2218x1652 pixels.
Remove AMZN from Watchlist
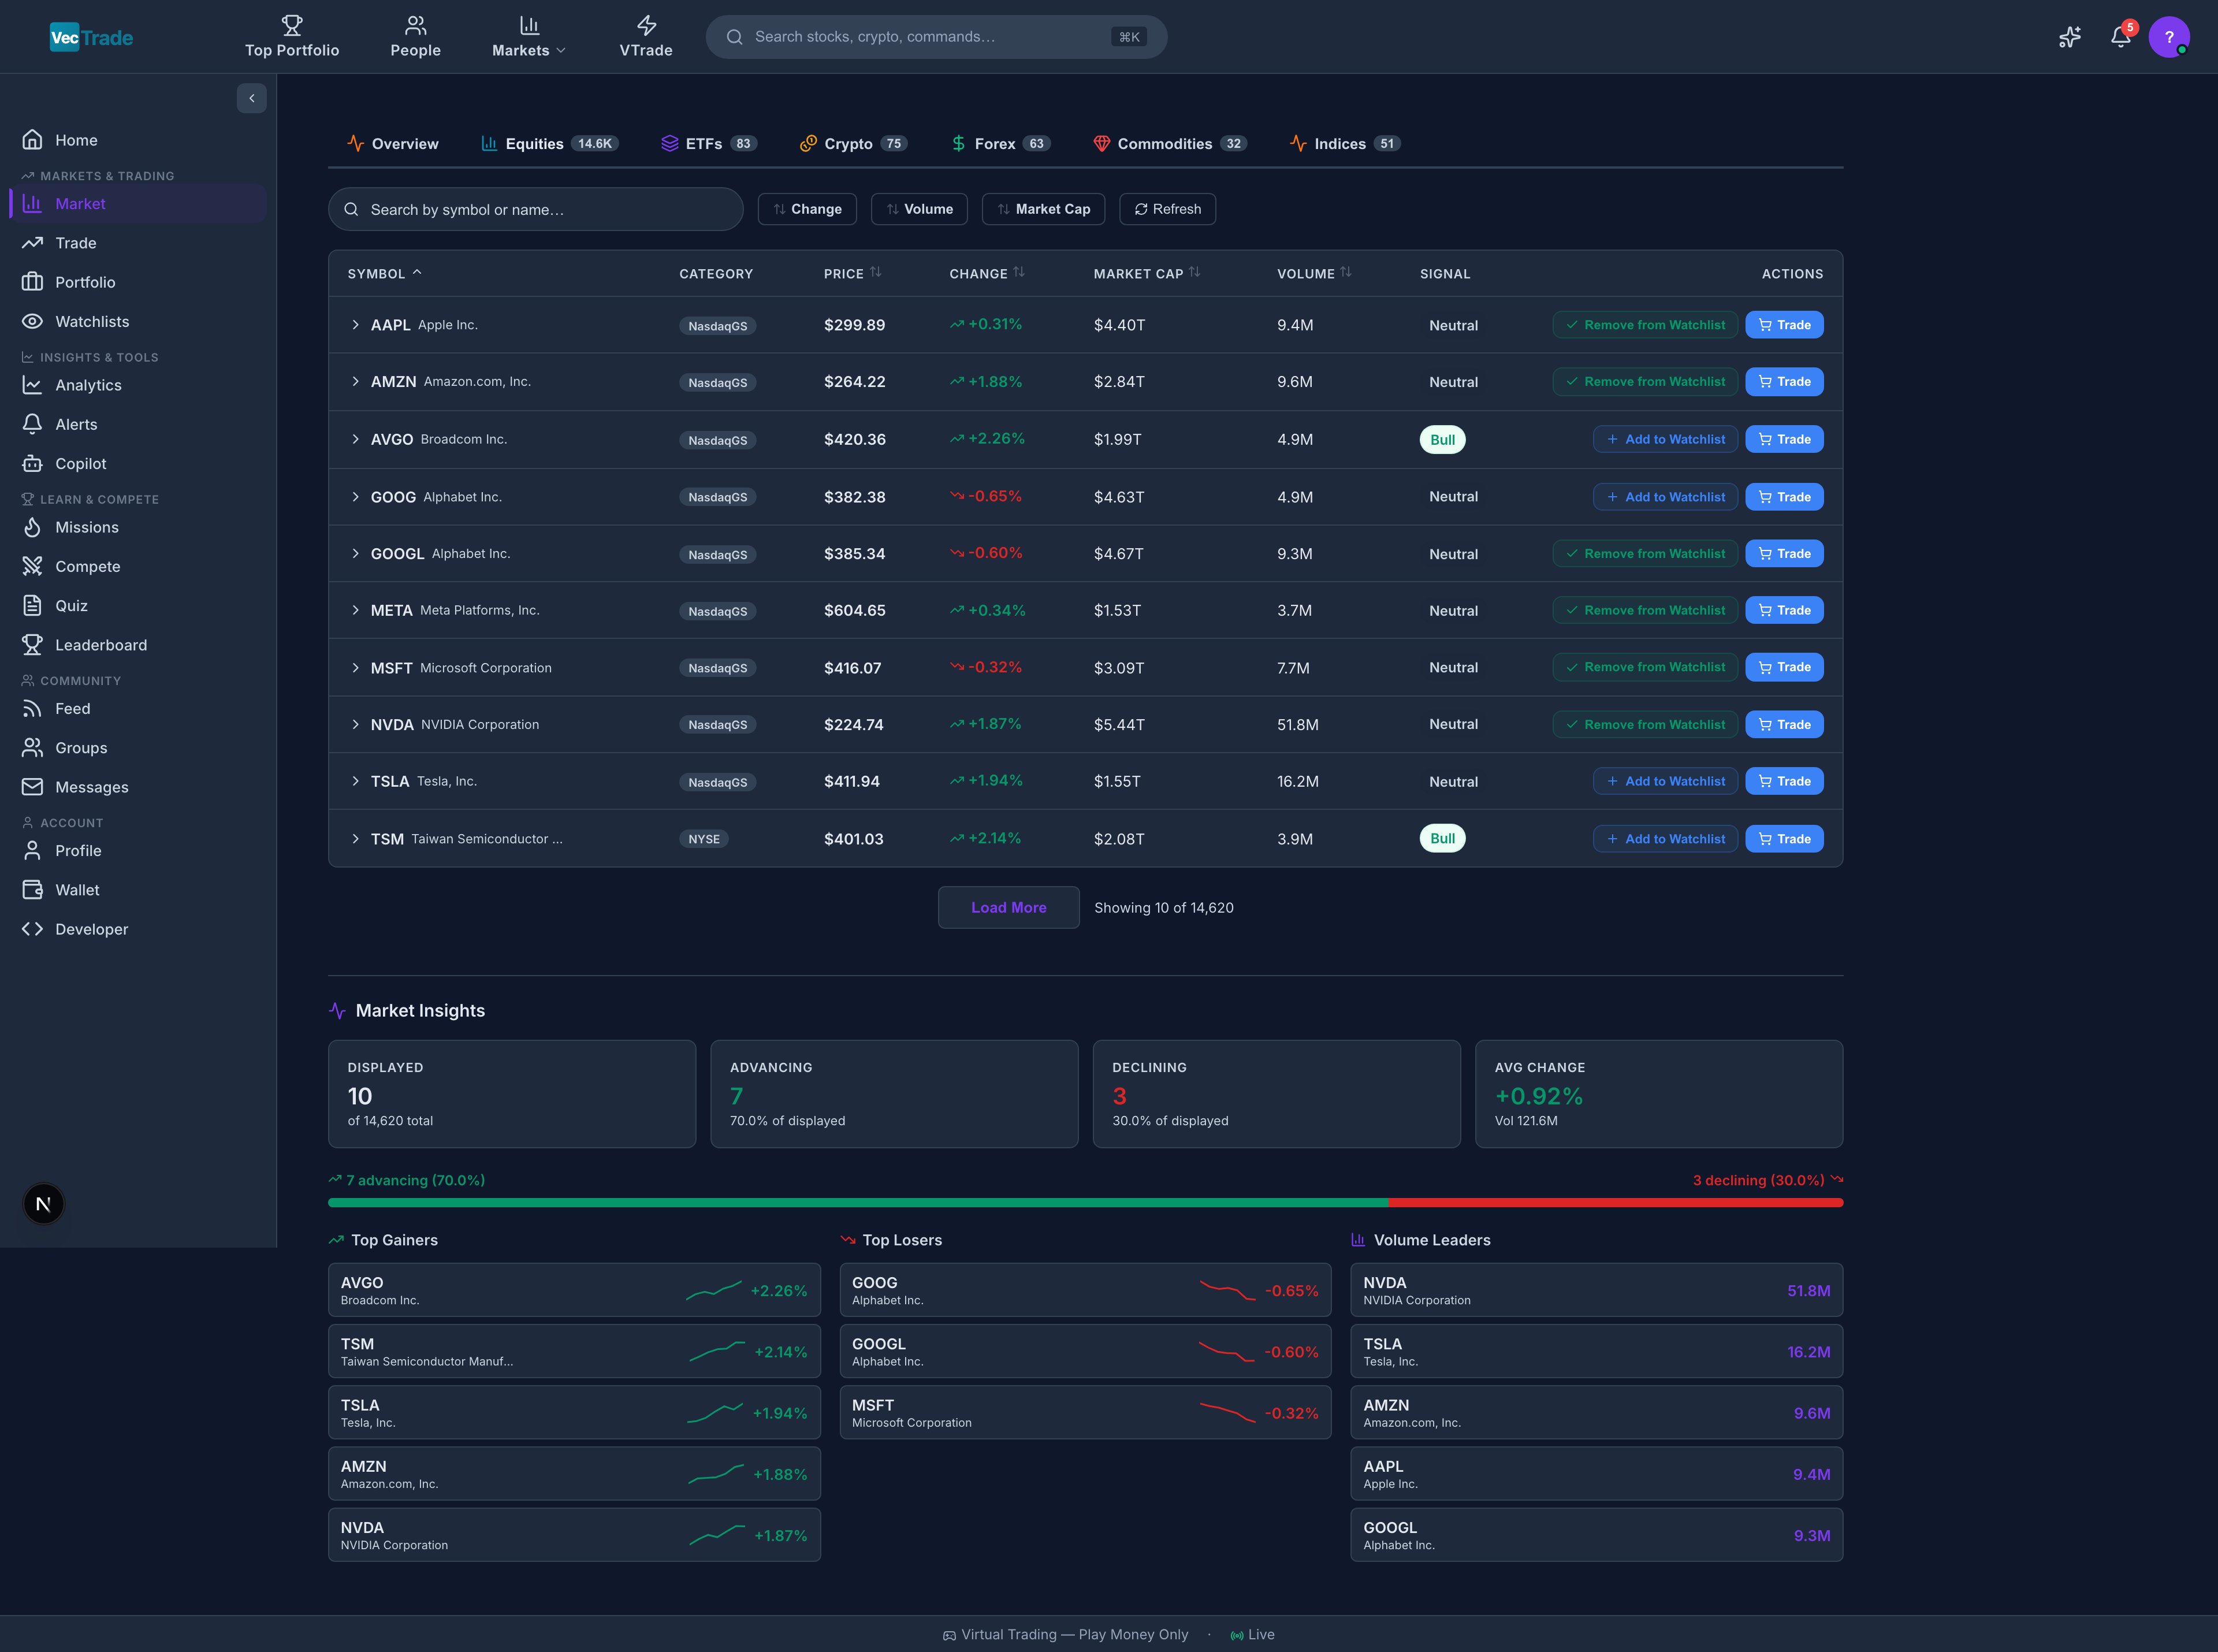click(1645, 382)
